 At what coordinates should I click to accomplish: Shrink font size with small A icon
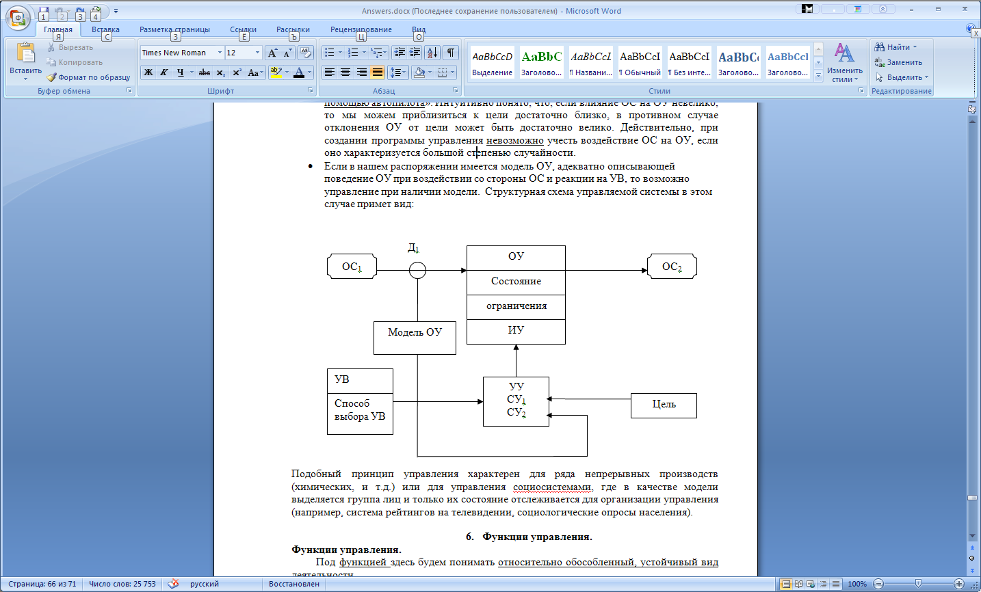pyautogui.click(x=288, y=53)
